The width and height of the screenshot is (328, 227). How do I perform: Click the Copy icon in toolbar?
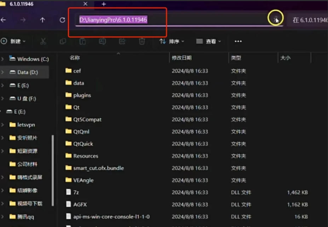pyautogui.click(x=63, y=41)
